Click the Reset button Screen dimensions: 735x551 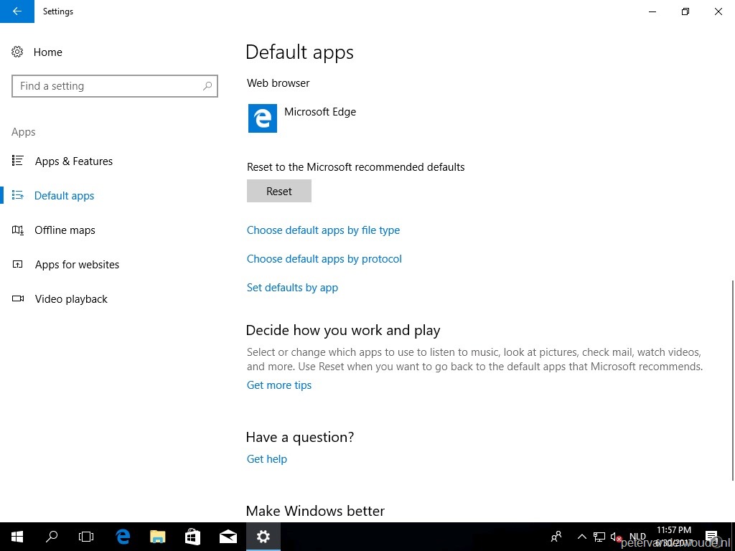pyautogui.click(x=278, y=191)
